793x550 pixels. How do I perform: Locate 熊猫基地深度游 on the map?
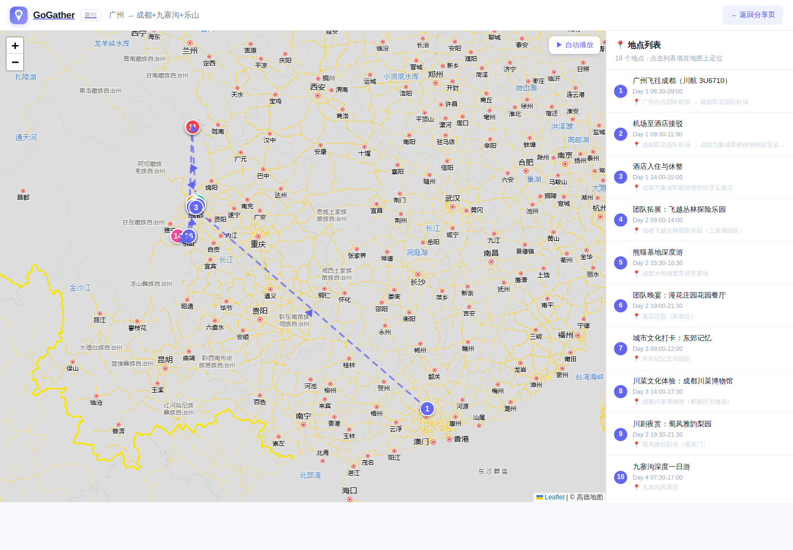point(699,263)
